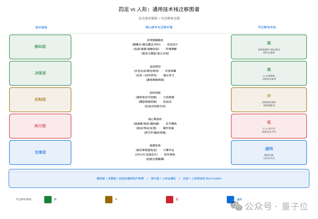Click the legend label 可迁移性等级:

[24, 199]
